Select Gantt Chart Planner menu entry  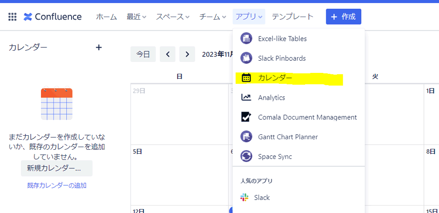[299, 137]
